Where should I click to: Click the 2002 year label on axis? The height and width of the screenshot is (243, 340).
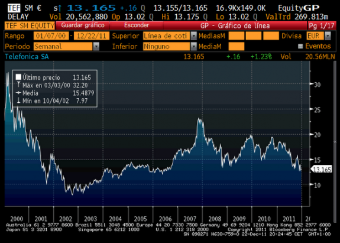click(66, 219)
